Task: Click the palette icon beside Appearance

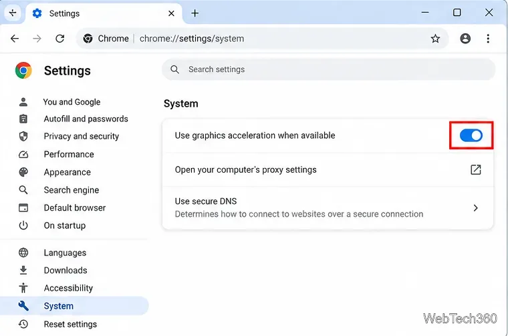Action: (23, 172)
